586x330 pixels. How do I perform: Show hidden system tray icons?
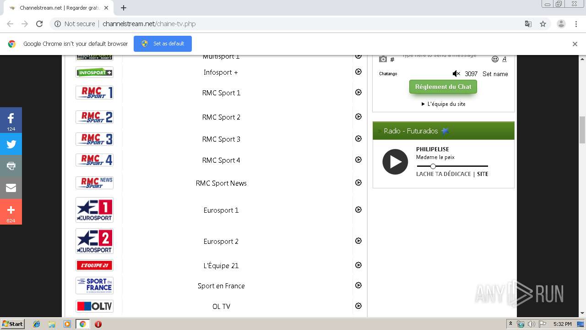[510, 324]
